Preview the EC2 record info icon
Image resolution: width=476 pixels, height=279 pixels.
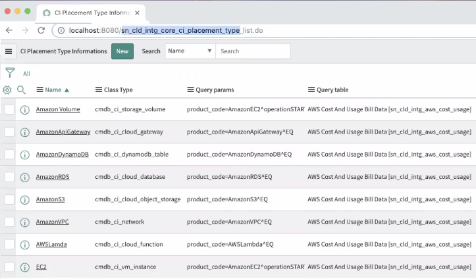click(25, 267)
